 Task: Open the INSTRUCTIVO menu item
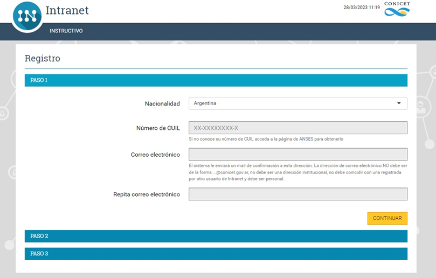tap(66, 31)
